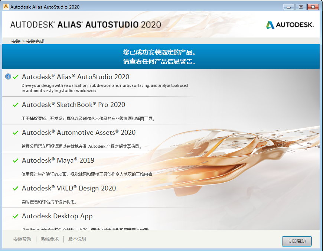This screenshot has width=323, height=251.
Task: Launch now with the 立即启动 button
Action: click(x=297, y=241)
